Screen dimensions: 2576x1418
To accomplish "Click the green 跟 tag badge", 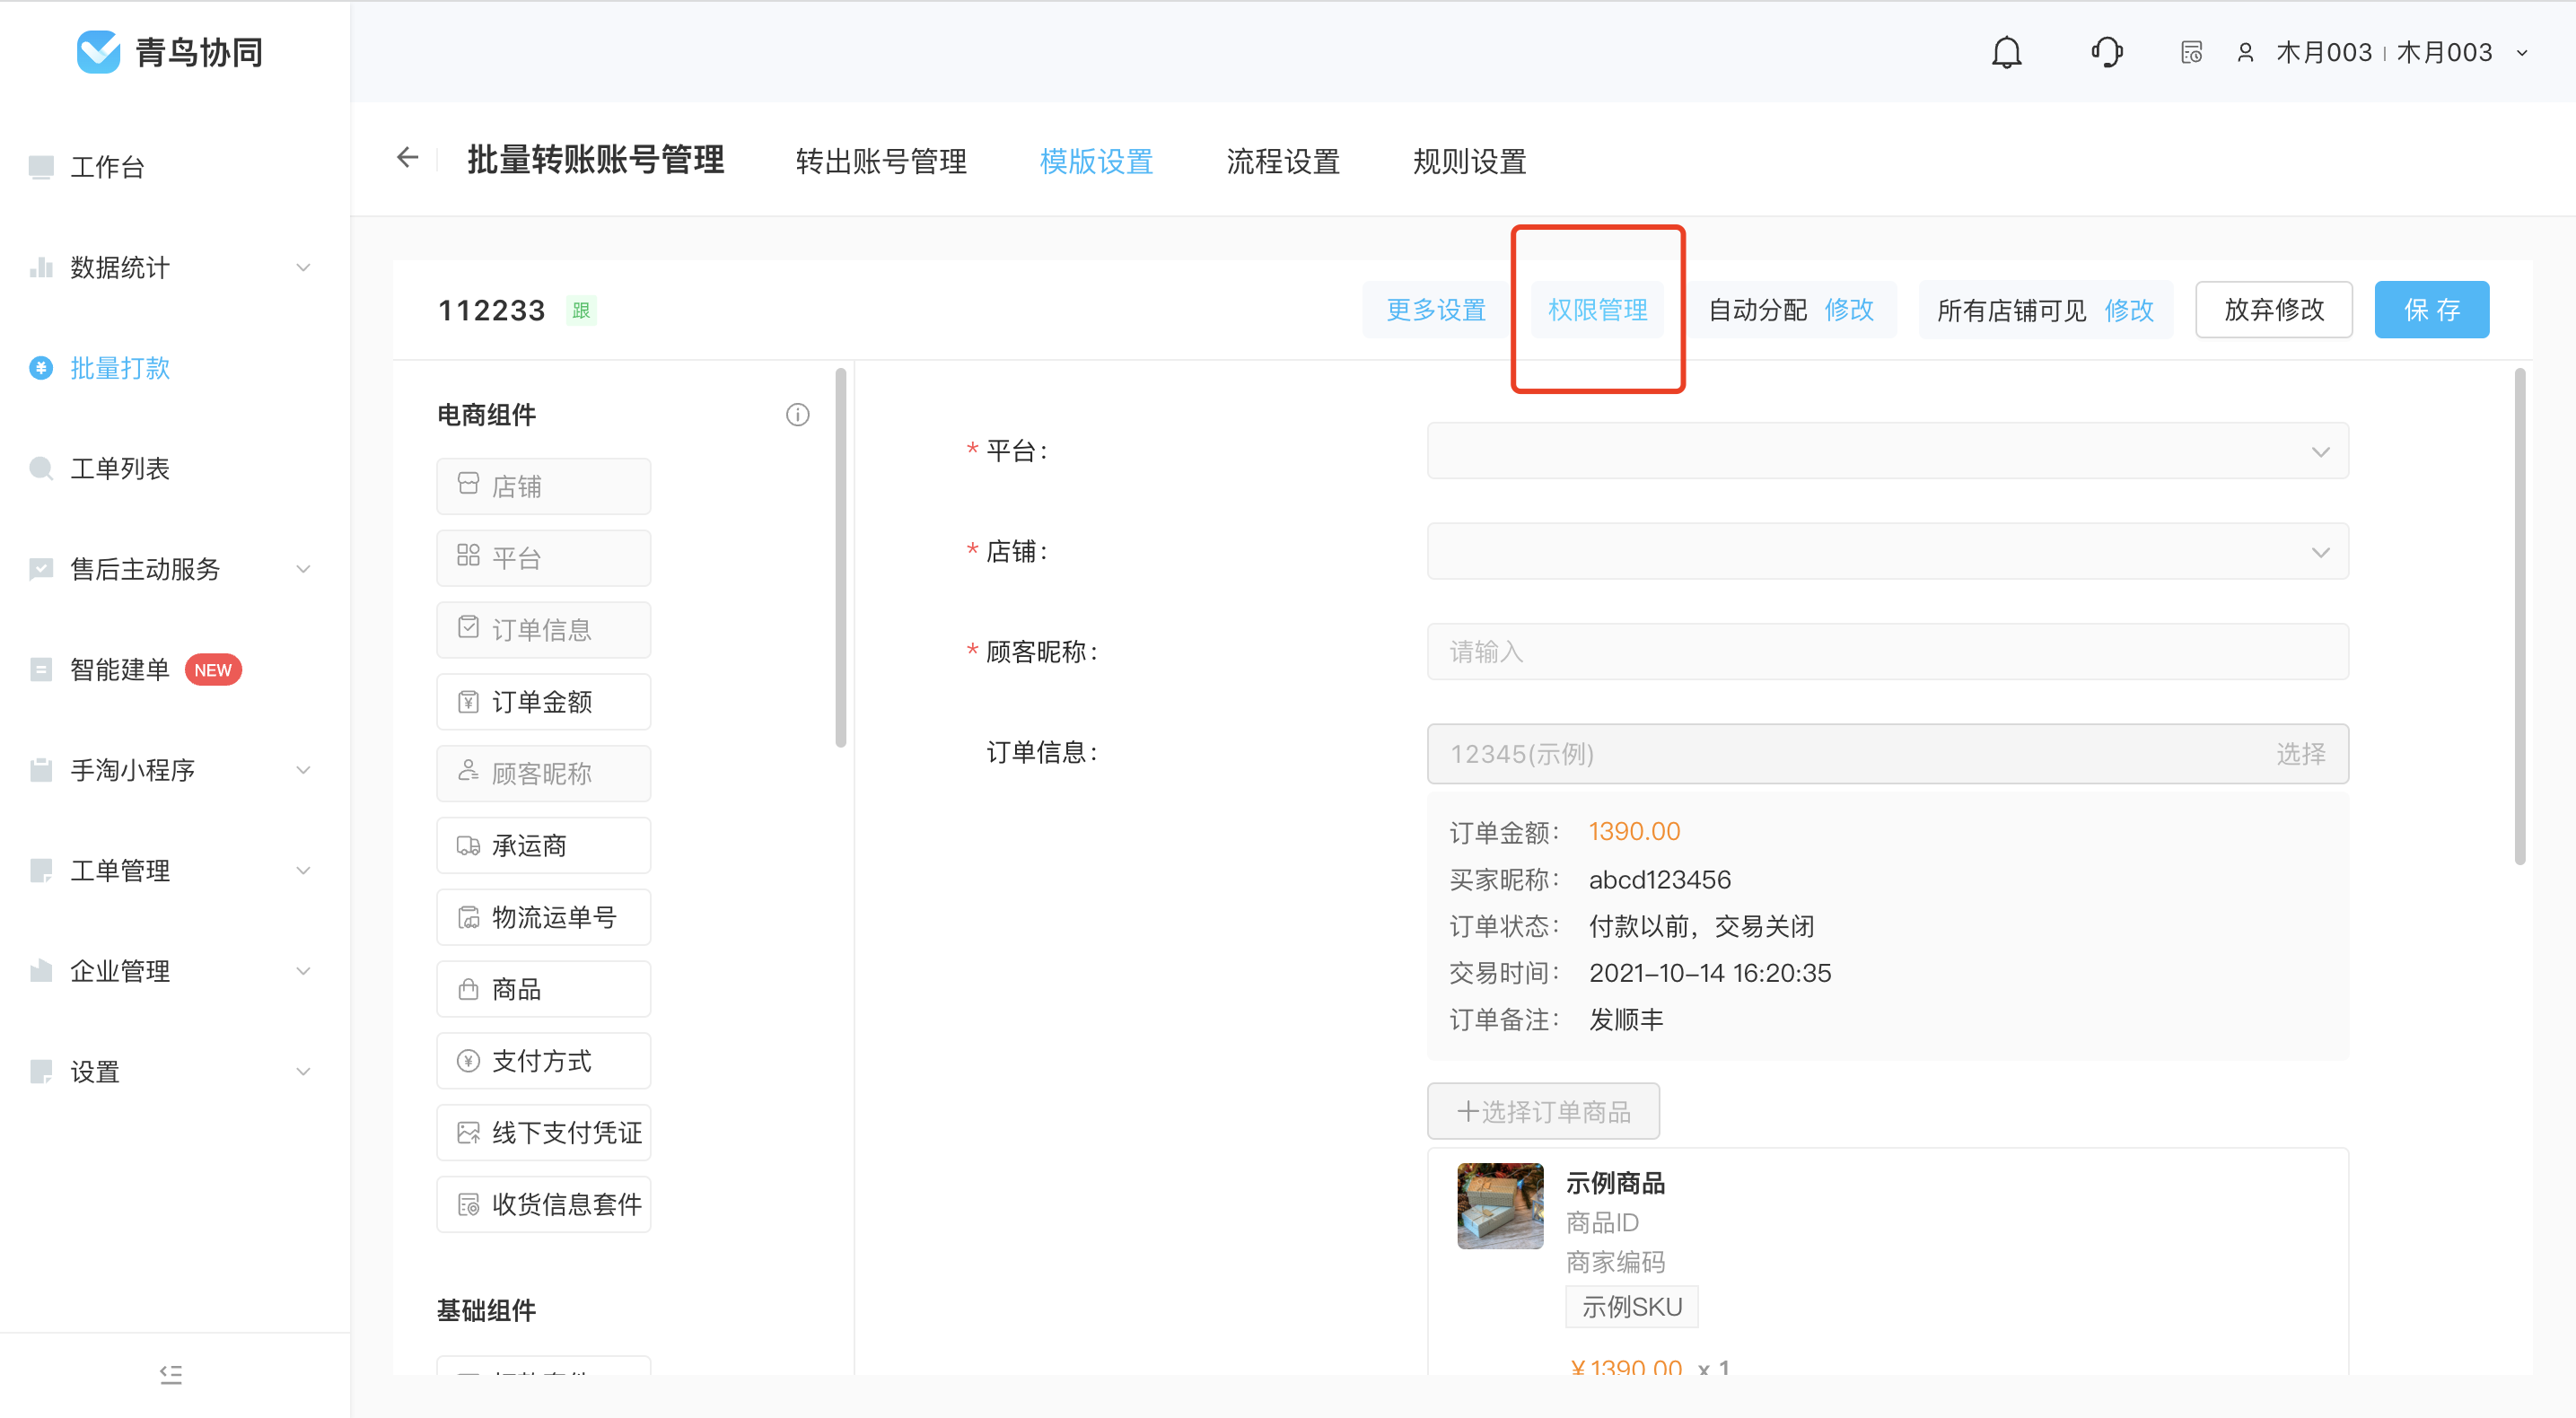I will (581, 310).
